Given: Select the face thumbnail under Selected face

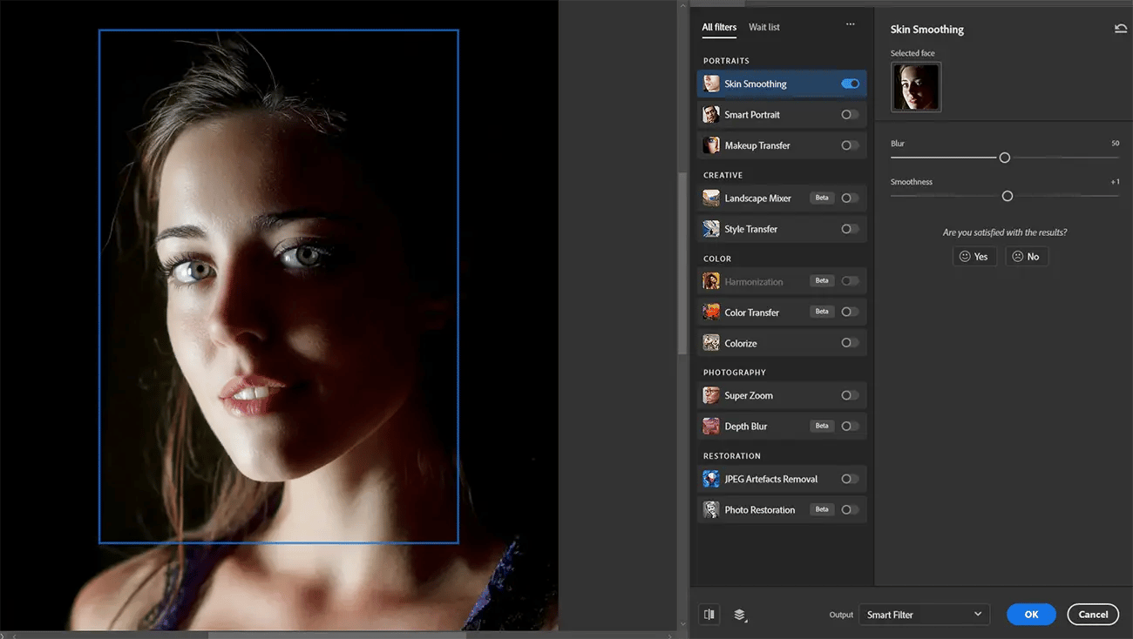Looking at the screenshot, I should coord(916,87).
